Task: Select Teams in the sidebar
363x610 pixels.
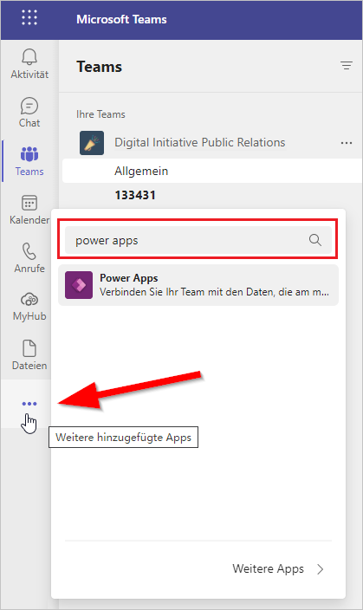Action: click(x=29, y=161)
